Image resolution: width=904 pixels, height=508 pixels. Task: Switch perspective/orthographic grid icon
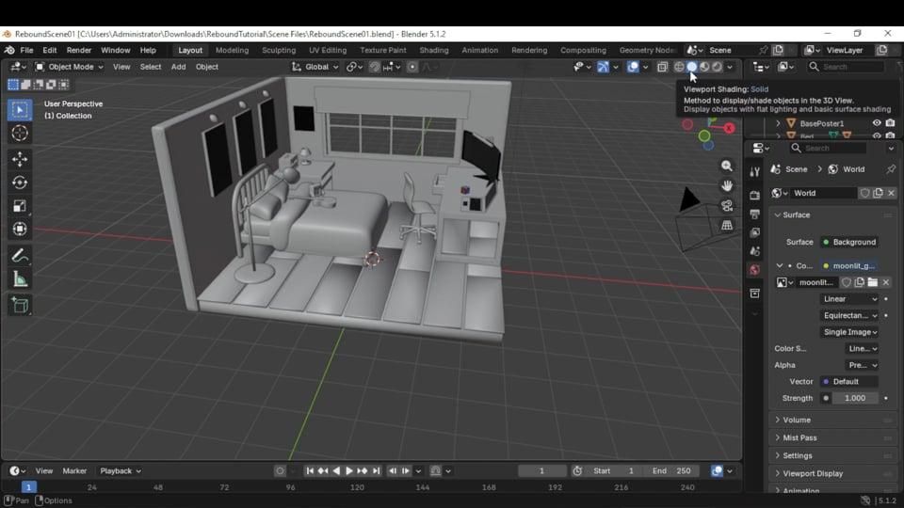pos(727,225)
